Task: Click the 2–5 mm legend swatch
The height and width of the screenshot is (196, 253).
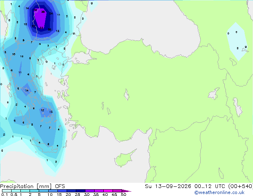Action: (34, 191)
